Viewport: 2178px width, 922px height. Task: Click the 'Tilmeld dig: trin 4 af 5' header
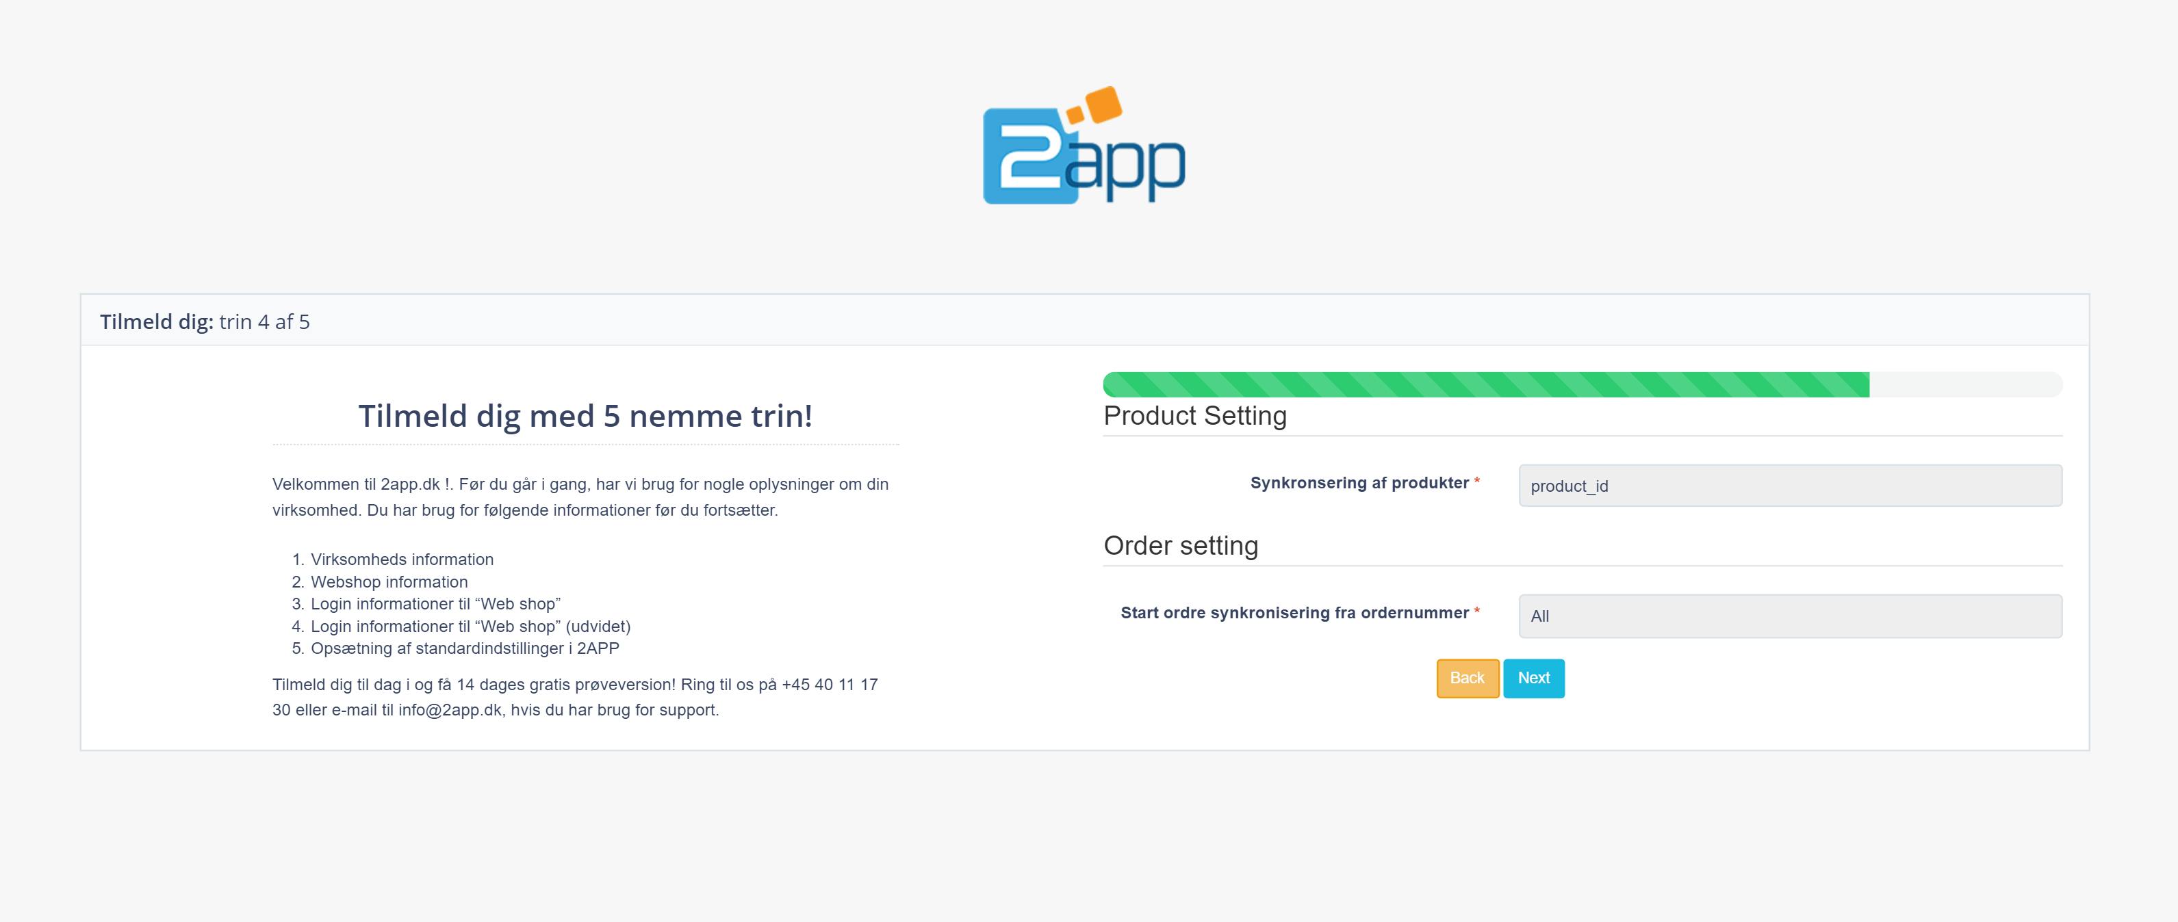(205, 322)
